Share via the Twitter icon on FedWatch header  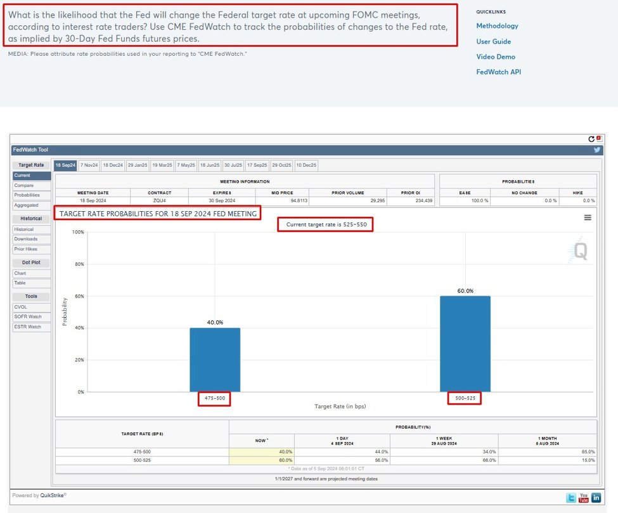coord(596,150)
